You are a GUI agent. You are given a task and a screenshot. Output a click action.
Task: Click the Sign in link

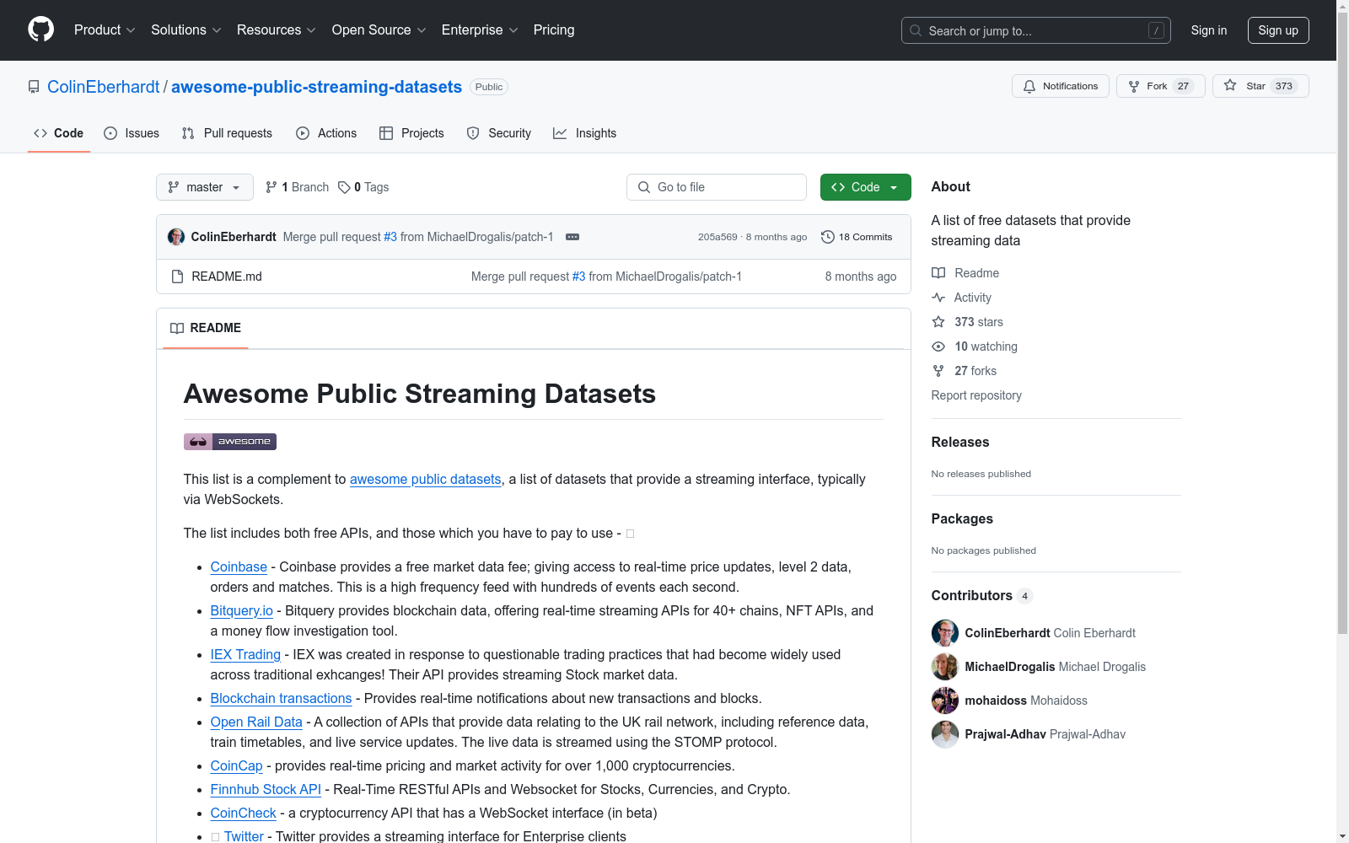pyautogui.click(x=1209, y=30)
